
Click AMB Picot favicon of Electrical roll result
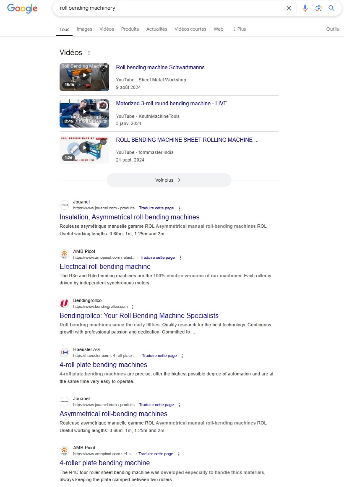pyautogui.click(x=64, y=254)
